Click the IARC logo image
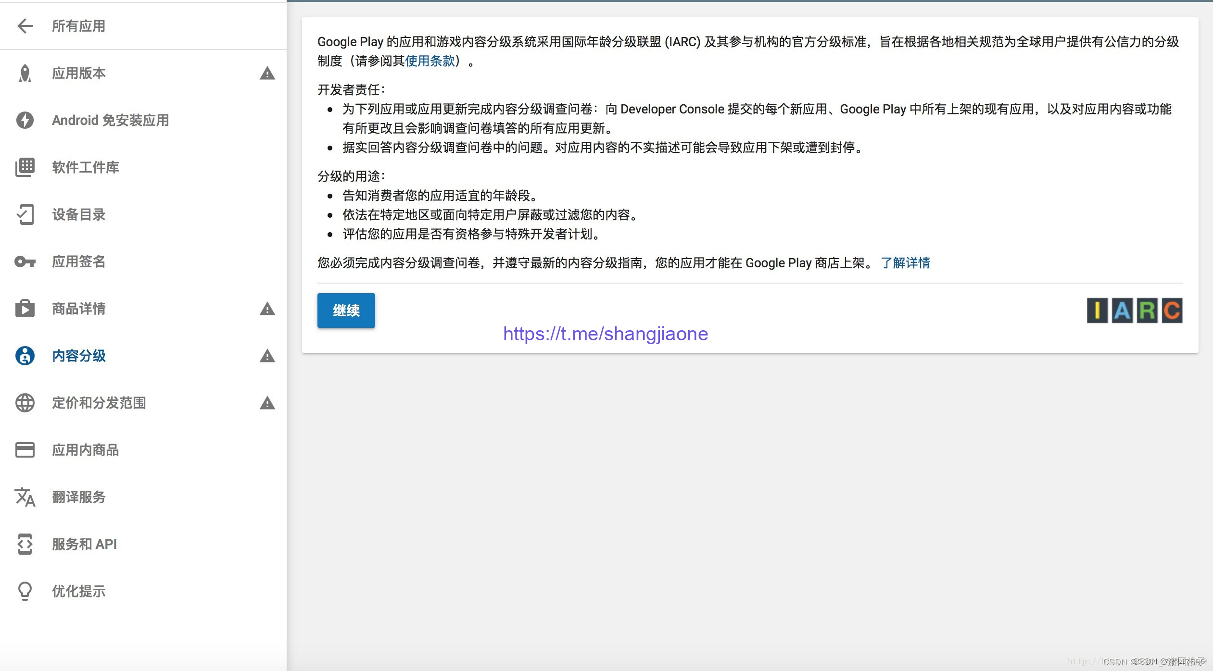The height and width of the screenshot is (671, 1213). 1134,311
